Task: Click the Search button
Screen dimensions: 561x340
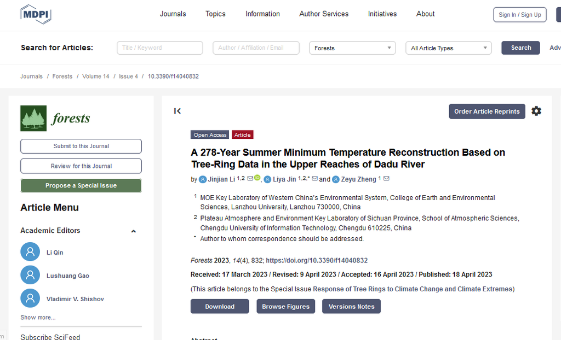Action: tap(520, 48)
